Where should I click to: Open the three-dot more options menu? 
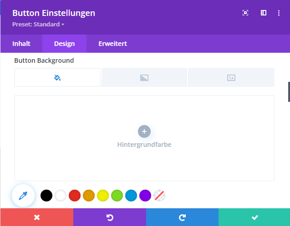[x=279, y=13]
